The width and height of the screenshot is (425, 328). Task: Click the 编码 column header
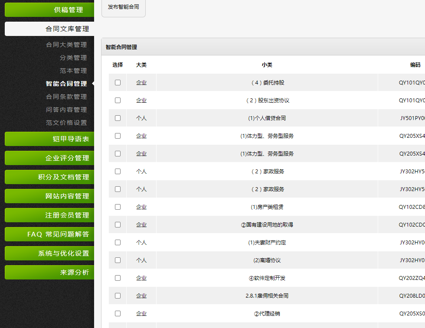pos(415,65)
